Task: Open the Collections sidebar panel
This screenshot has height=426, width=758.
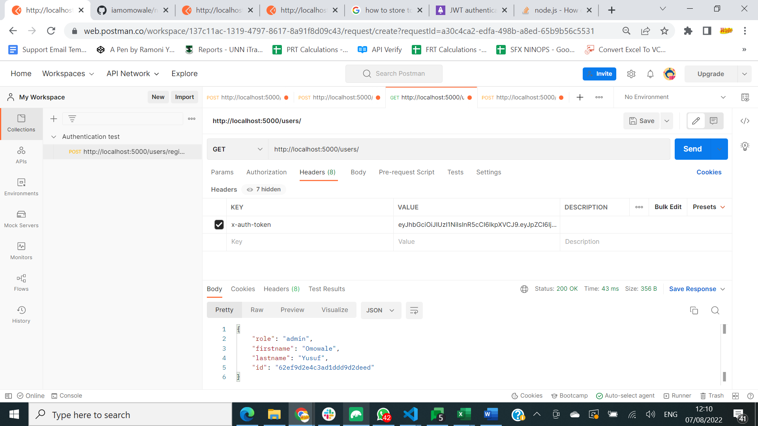Action: [x=21, y=123]
